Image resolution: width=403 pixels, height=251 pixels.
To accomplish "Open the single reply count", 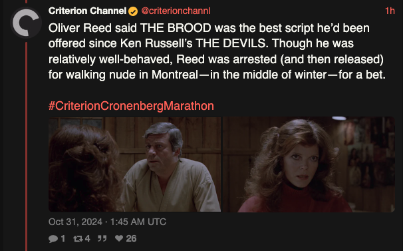I will [x=63, y=238].
